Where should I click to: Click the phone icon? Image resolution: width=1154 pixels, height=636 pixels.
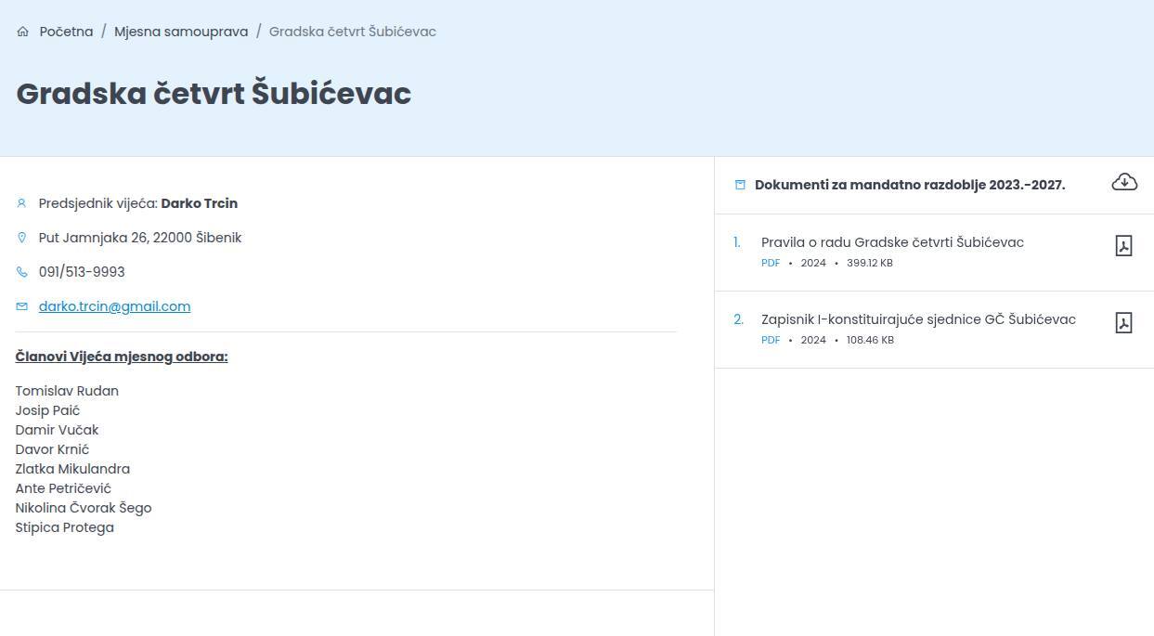[21, 272]
